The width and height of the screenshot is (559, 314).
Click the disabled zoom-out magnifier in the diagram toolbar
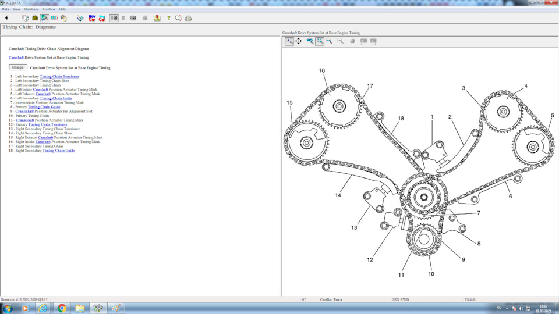[x=341, y=41]
